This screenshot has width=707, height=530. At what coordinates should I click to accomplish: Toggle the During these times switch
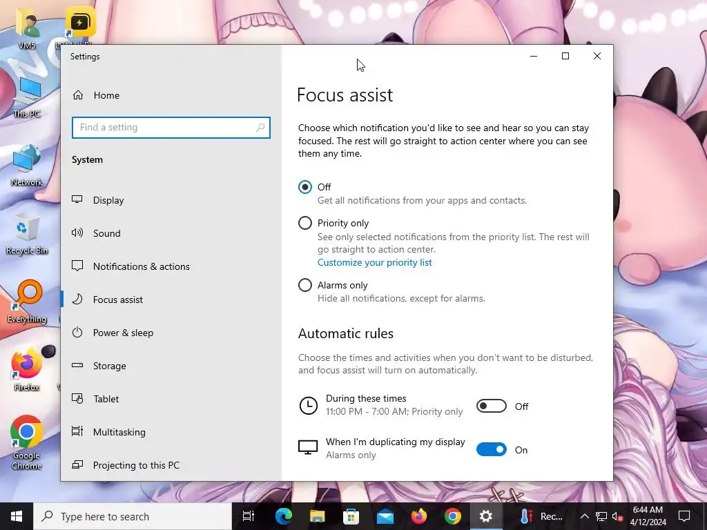[492, 406]
